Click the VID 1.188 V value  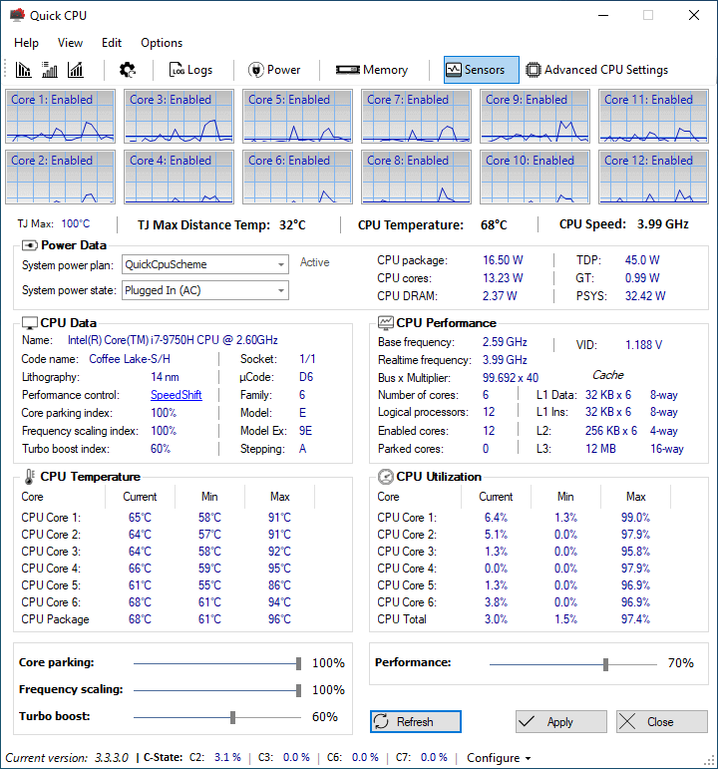(x=643, y=345)
